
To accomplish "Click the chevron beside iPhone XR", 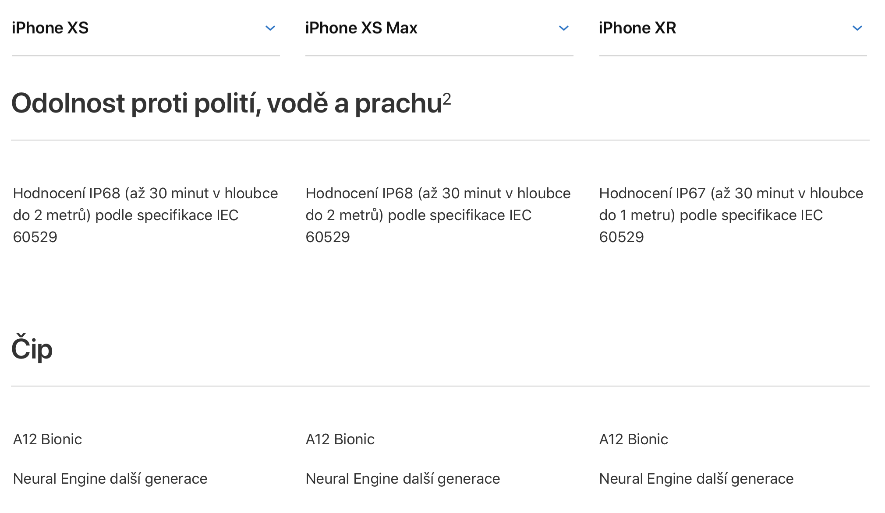I will pos(857,28).
